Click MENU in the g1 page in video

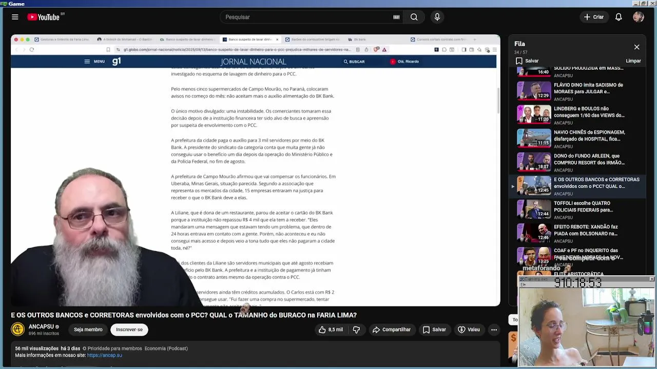click(95, 61)
